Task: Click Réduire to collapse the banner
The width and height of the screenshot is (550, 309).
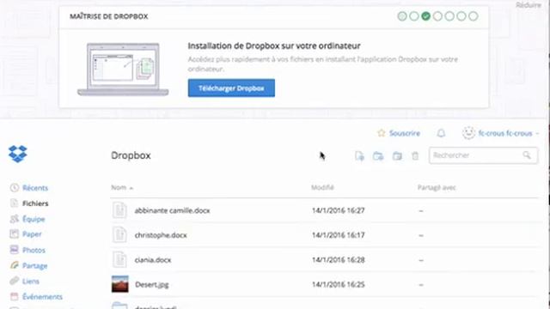Action: [x=529, y=5]
